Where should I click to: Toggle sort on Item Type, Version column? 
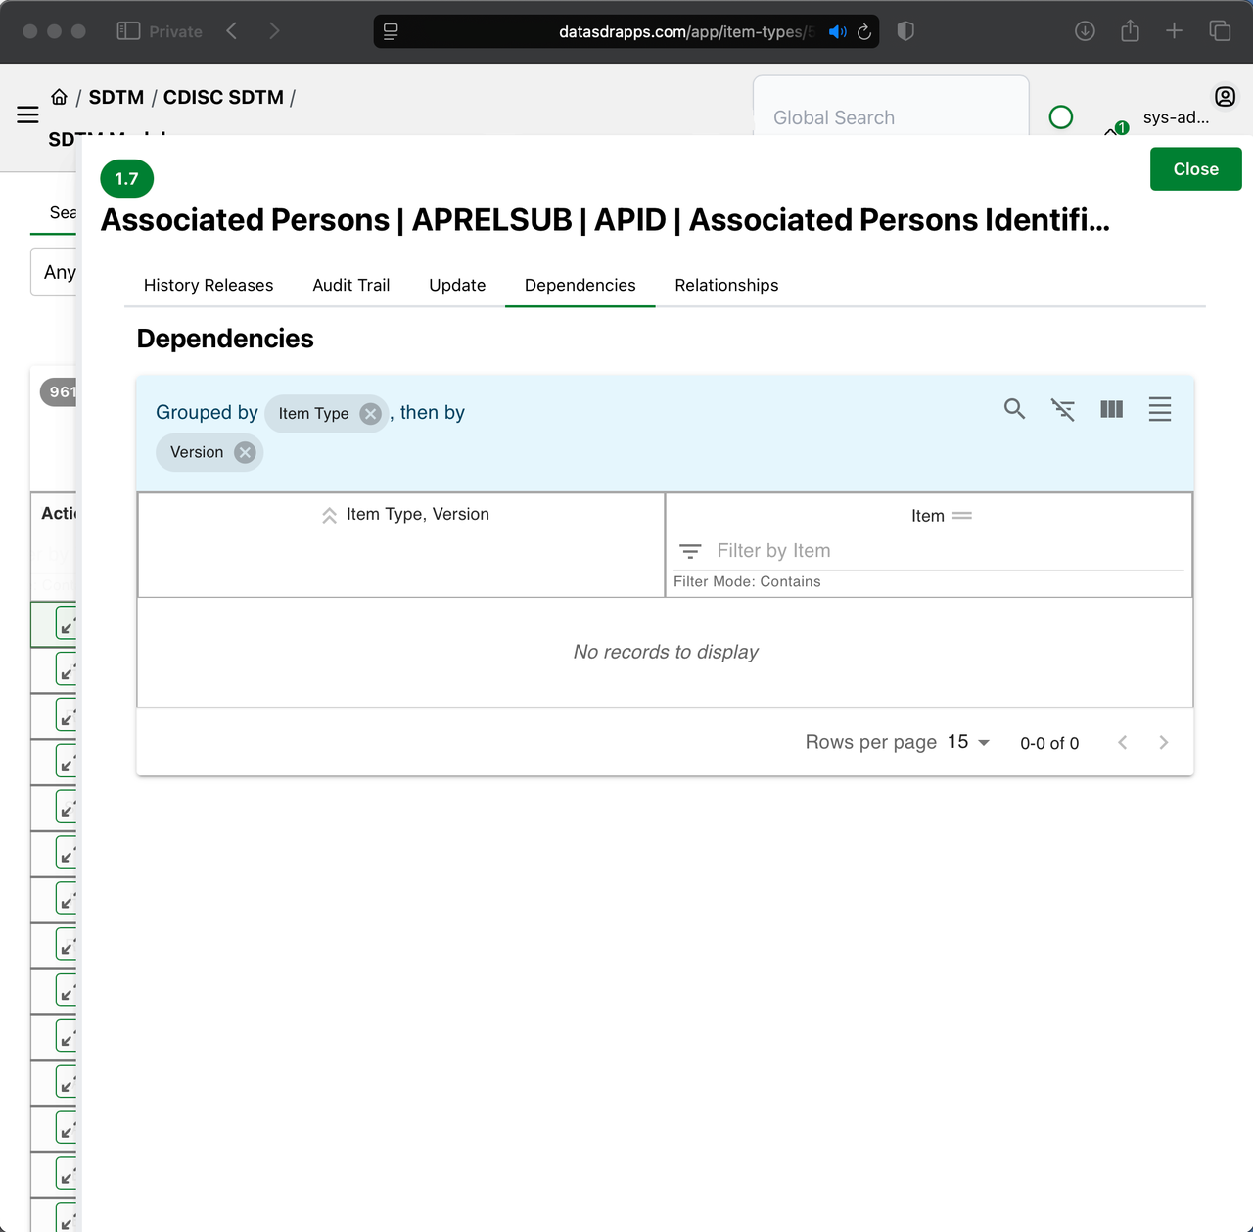329,514
